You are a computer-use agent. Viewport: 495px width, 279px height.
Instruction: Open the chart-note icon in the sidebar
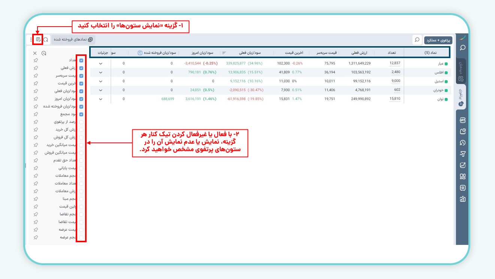(x=463, y=165)
